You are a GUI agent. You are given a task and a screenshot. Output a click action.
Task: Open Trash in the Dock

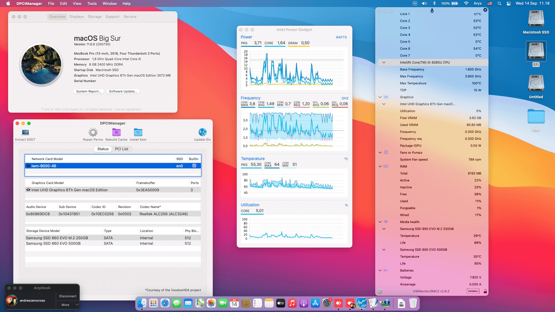click(413, 303)
